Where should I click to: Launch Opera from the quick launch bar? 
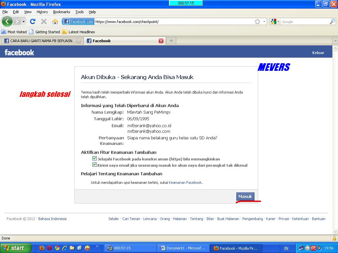pos(50,248)
